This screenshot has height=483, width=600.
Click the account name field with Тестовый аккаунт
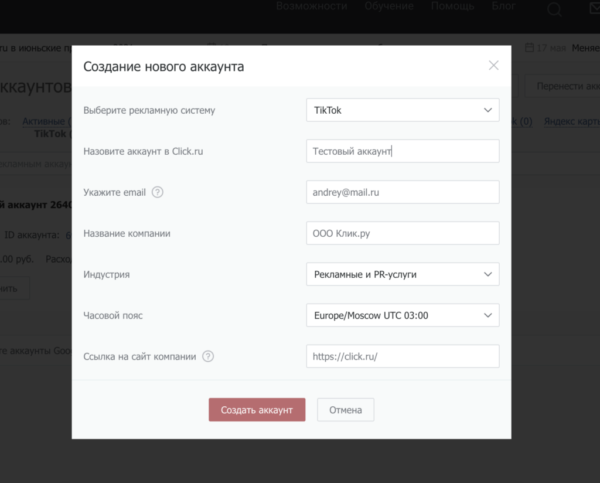(403, 151)
